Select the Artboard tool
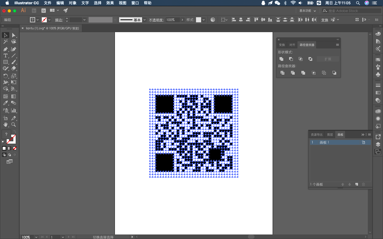383x239 pixels. [x=5, y=118]
